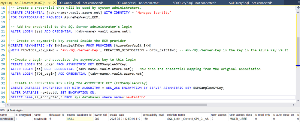300x122 pixels.
Task: Click the is_auto_close_on column header
Action: (x=284, y=115)
